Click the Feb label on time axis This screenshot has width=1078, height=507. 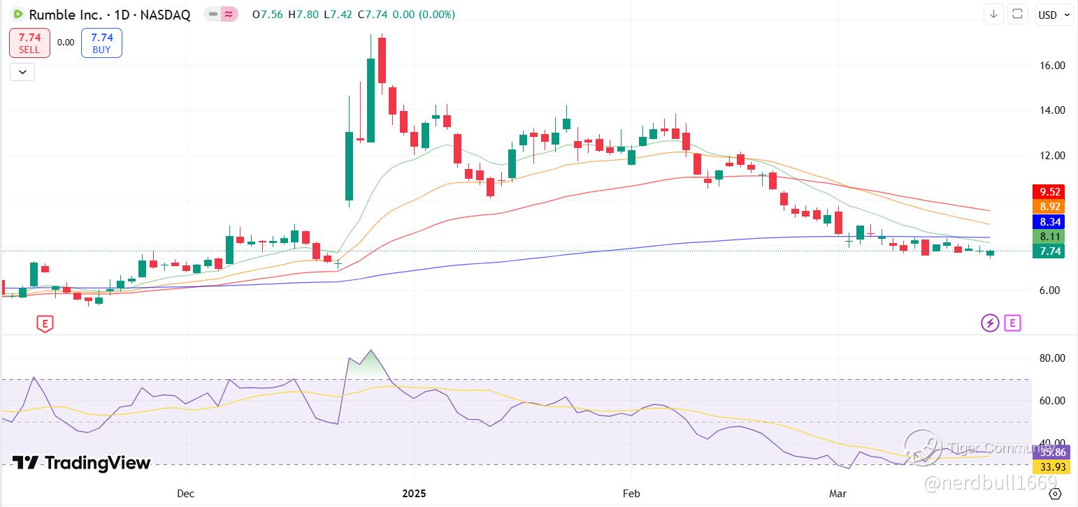(x=631, y=494)
